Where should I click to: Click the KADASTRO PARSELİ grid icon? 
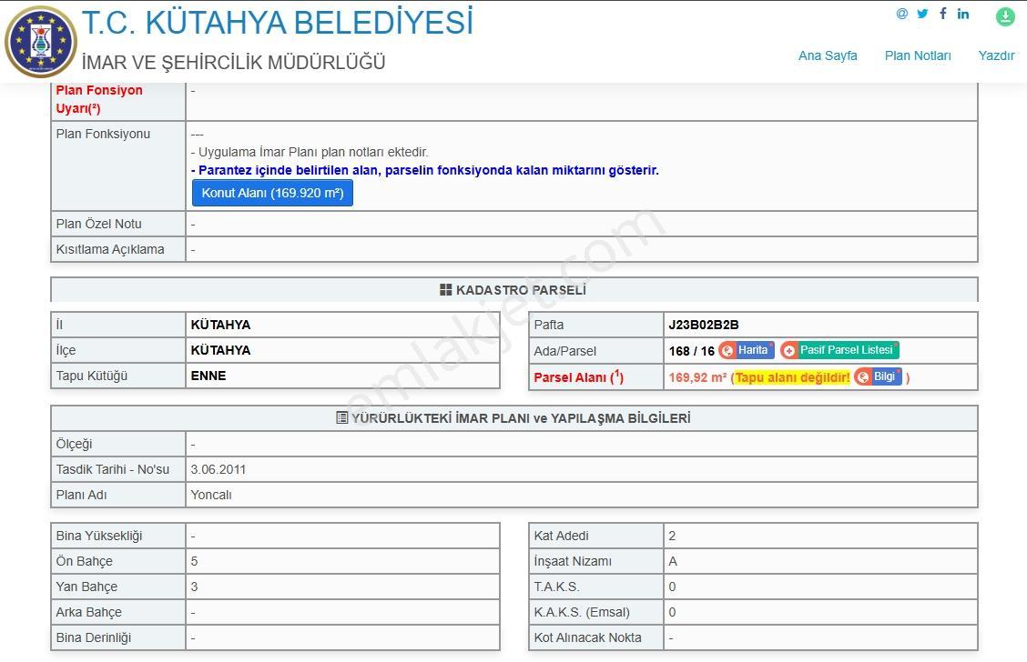pos(445,290)
